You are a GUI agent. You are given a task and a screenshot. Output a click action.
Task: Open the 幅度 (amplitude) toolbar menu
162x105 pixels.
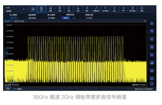click(51, 9)
